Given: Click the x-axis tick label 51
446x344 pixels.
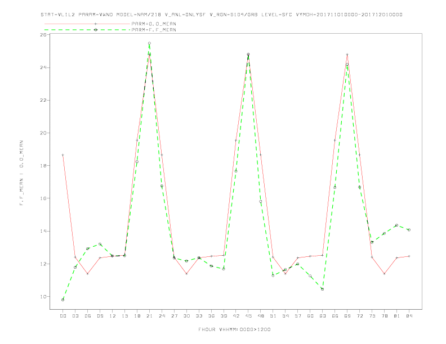Looking at the screenshot, I should pos(273,316).
